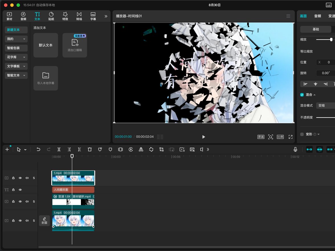Image resolution: width=335 pixels, height=251 pixels.
Task: Expand more tabs with the double-chevron
Action: click(x=106, y=16)
